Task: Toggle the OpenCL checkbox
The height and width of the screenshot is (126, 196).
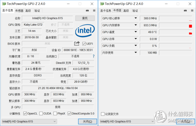Action: (x=25, y=114)
